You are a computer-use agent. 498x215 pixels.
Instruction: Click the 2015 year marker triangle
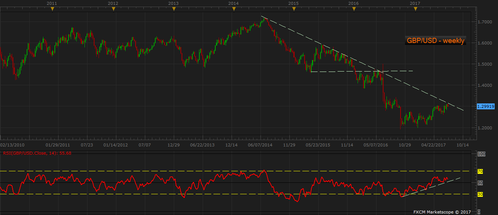293,9
